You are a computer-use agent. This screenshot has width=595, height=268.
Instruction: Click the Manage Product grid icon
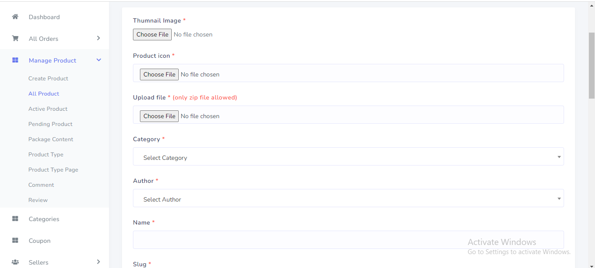[15, 60]
